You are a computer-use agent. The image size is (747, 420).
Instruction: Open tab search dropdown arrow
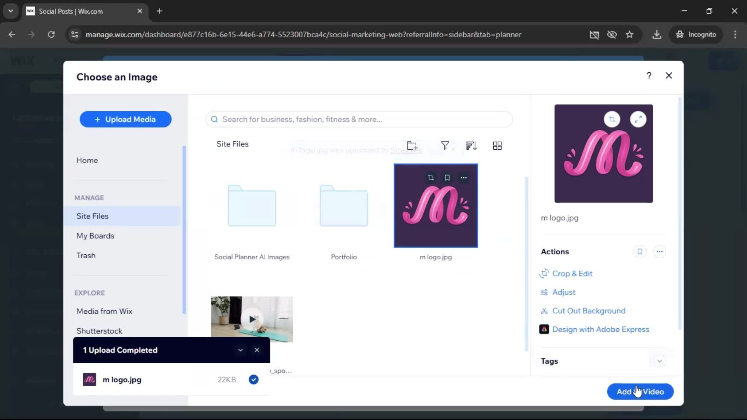[x=11, y=11]
